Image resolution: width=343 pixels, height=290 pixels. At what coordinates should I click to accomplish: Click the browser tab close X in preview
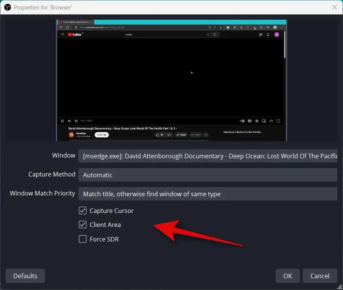point(91,22)
